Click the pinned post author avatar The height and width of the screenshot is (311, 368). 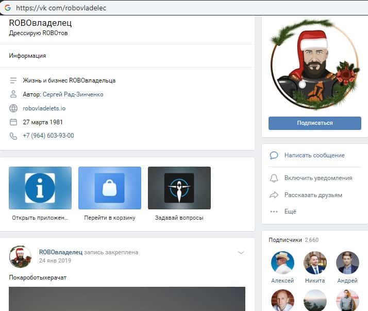[21, 257]
